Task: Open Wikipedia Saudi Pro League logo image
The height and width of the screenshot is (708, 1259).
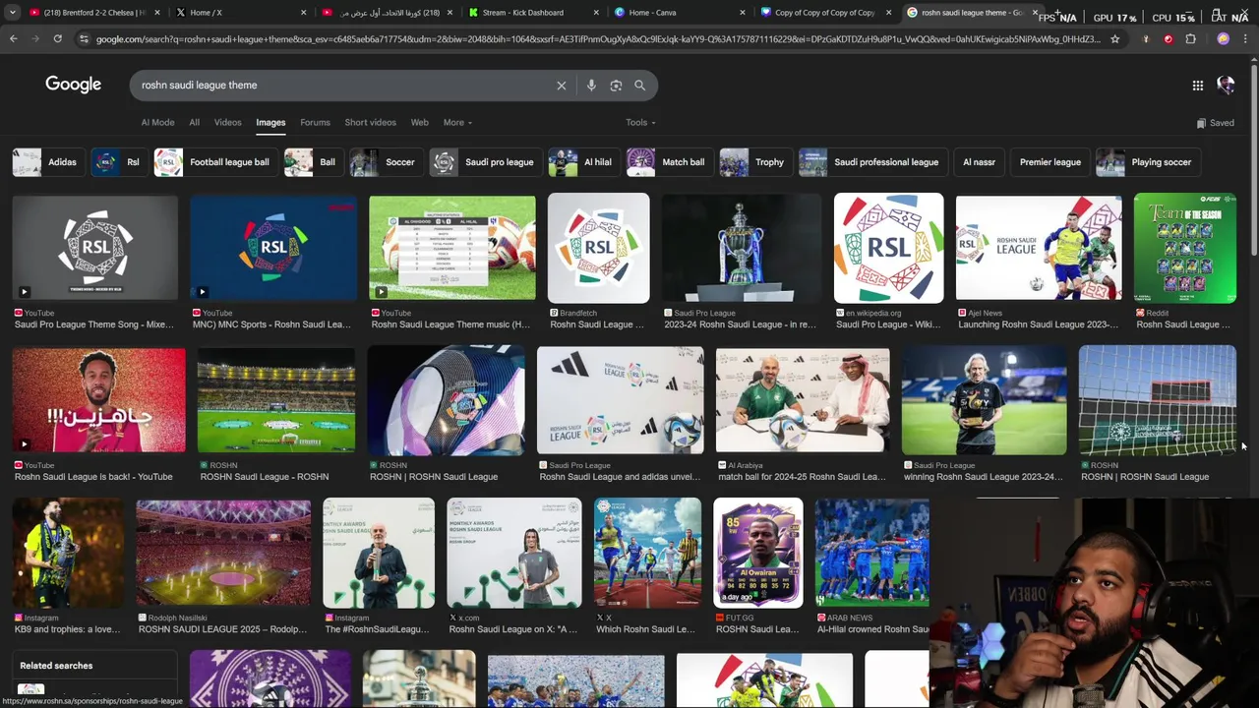Action: pyautogui.click(x=888, y=248)
